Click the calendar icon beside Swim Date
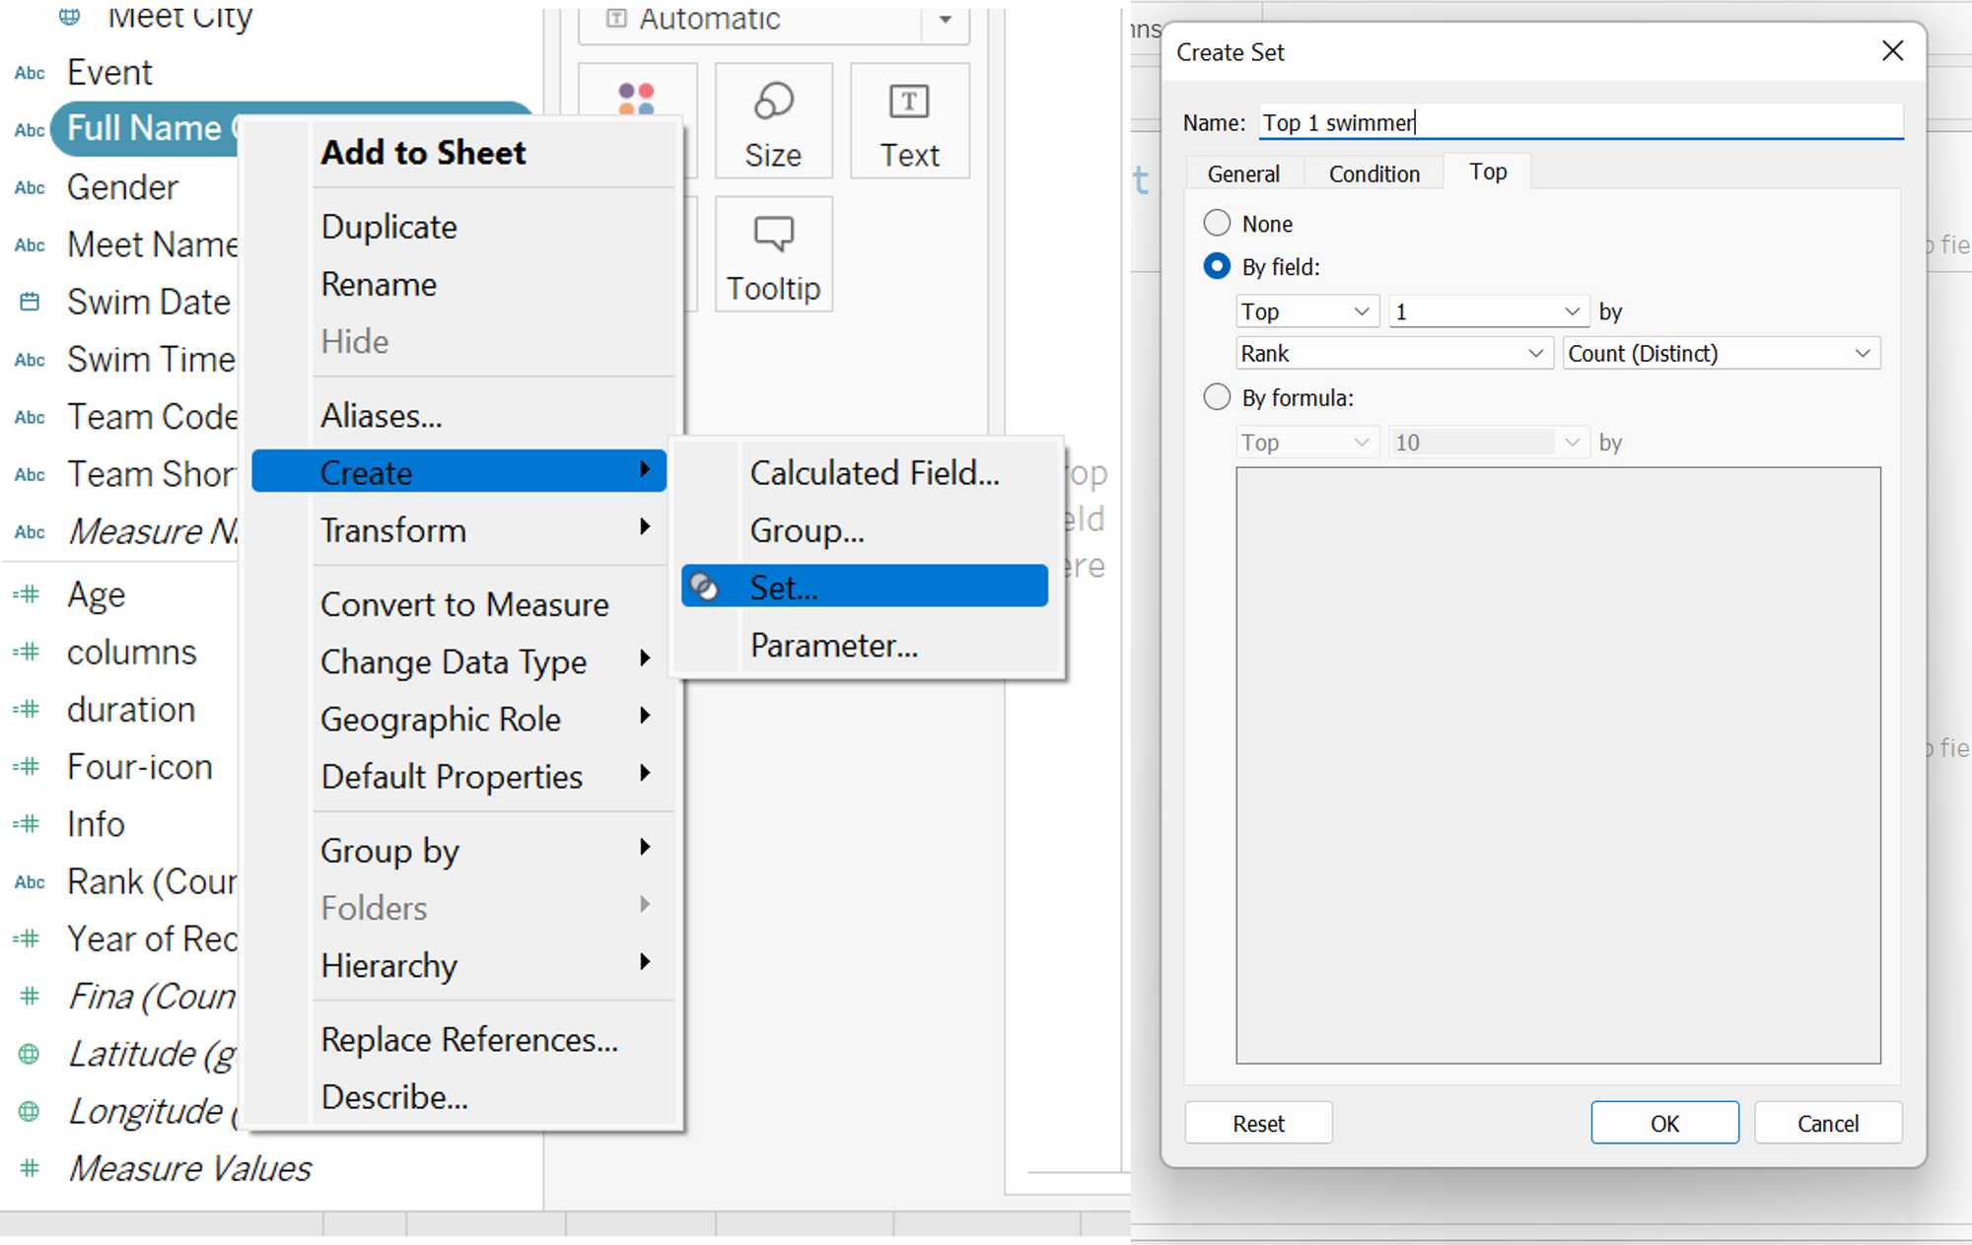Viewport: 1972px width, 1245px height. pyautogui.click(x=30, y=302)
